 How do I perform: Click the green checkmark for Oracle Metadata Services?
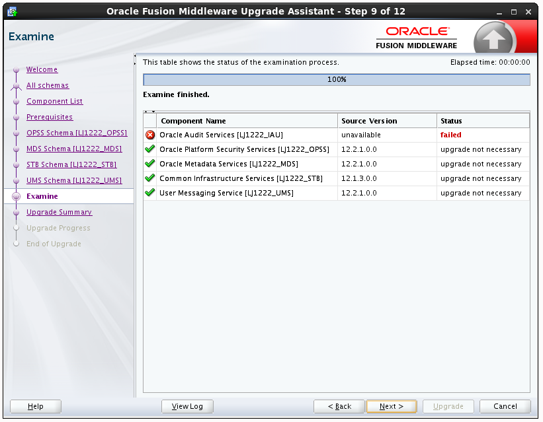tap(150, 164)
